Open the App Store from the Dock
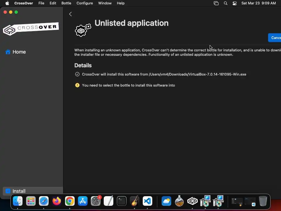 coord(83,201)
